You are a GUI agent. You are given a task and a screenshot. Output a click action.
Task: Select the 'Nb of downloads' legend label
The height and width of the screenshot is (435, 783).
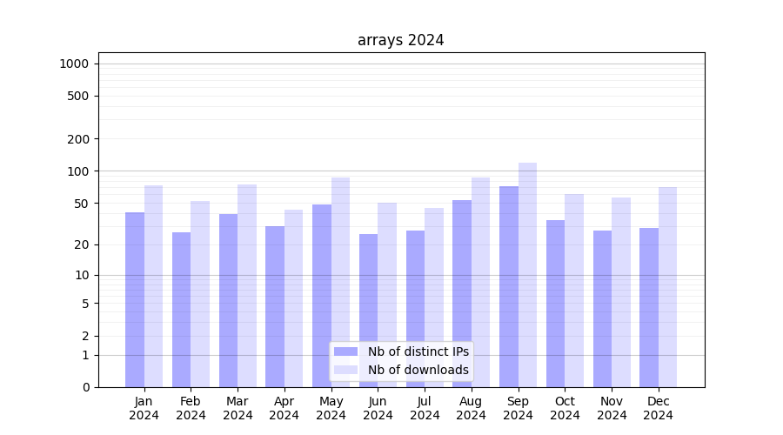pyautogui.click(x=418, y=370)
